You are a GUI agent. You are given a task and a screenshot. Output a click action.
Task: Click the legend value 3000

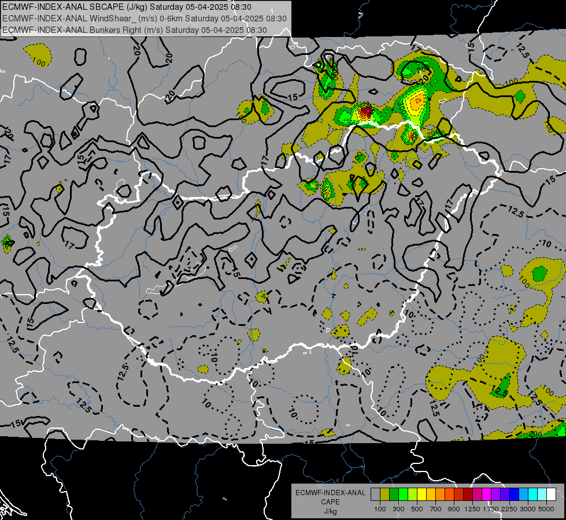click(528, 509)
